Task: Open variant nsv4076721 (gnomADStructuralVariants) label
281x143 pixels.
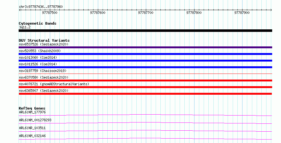Action: click(x=54, y=84)
